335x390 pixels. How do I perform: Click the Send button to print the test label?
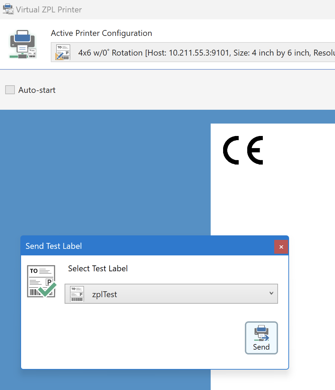click(x=261, y=338)
